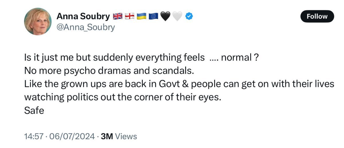Click the word 'Safe' in the tweet

34,110
